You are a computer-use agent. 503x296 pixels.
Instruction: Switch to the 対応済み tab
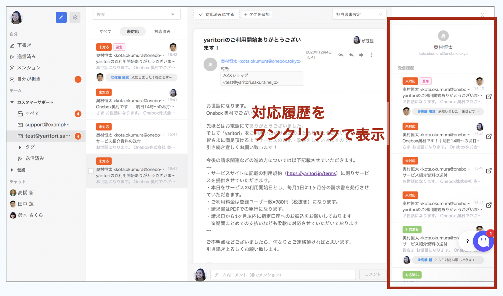pyautogui.click(x=162, y=32)
